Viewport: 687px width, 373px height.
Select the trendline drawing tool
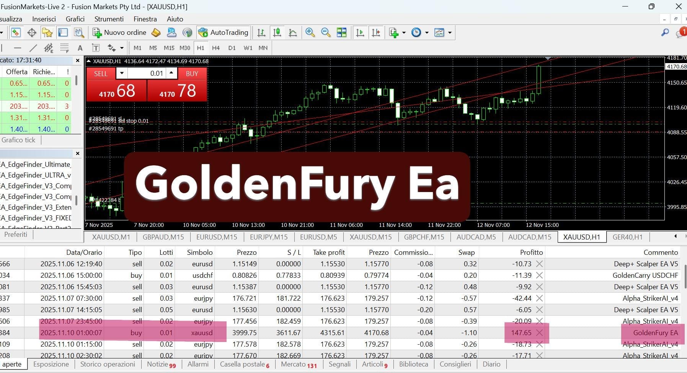click(33, 48)
